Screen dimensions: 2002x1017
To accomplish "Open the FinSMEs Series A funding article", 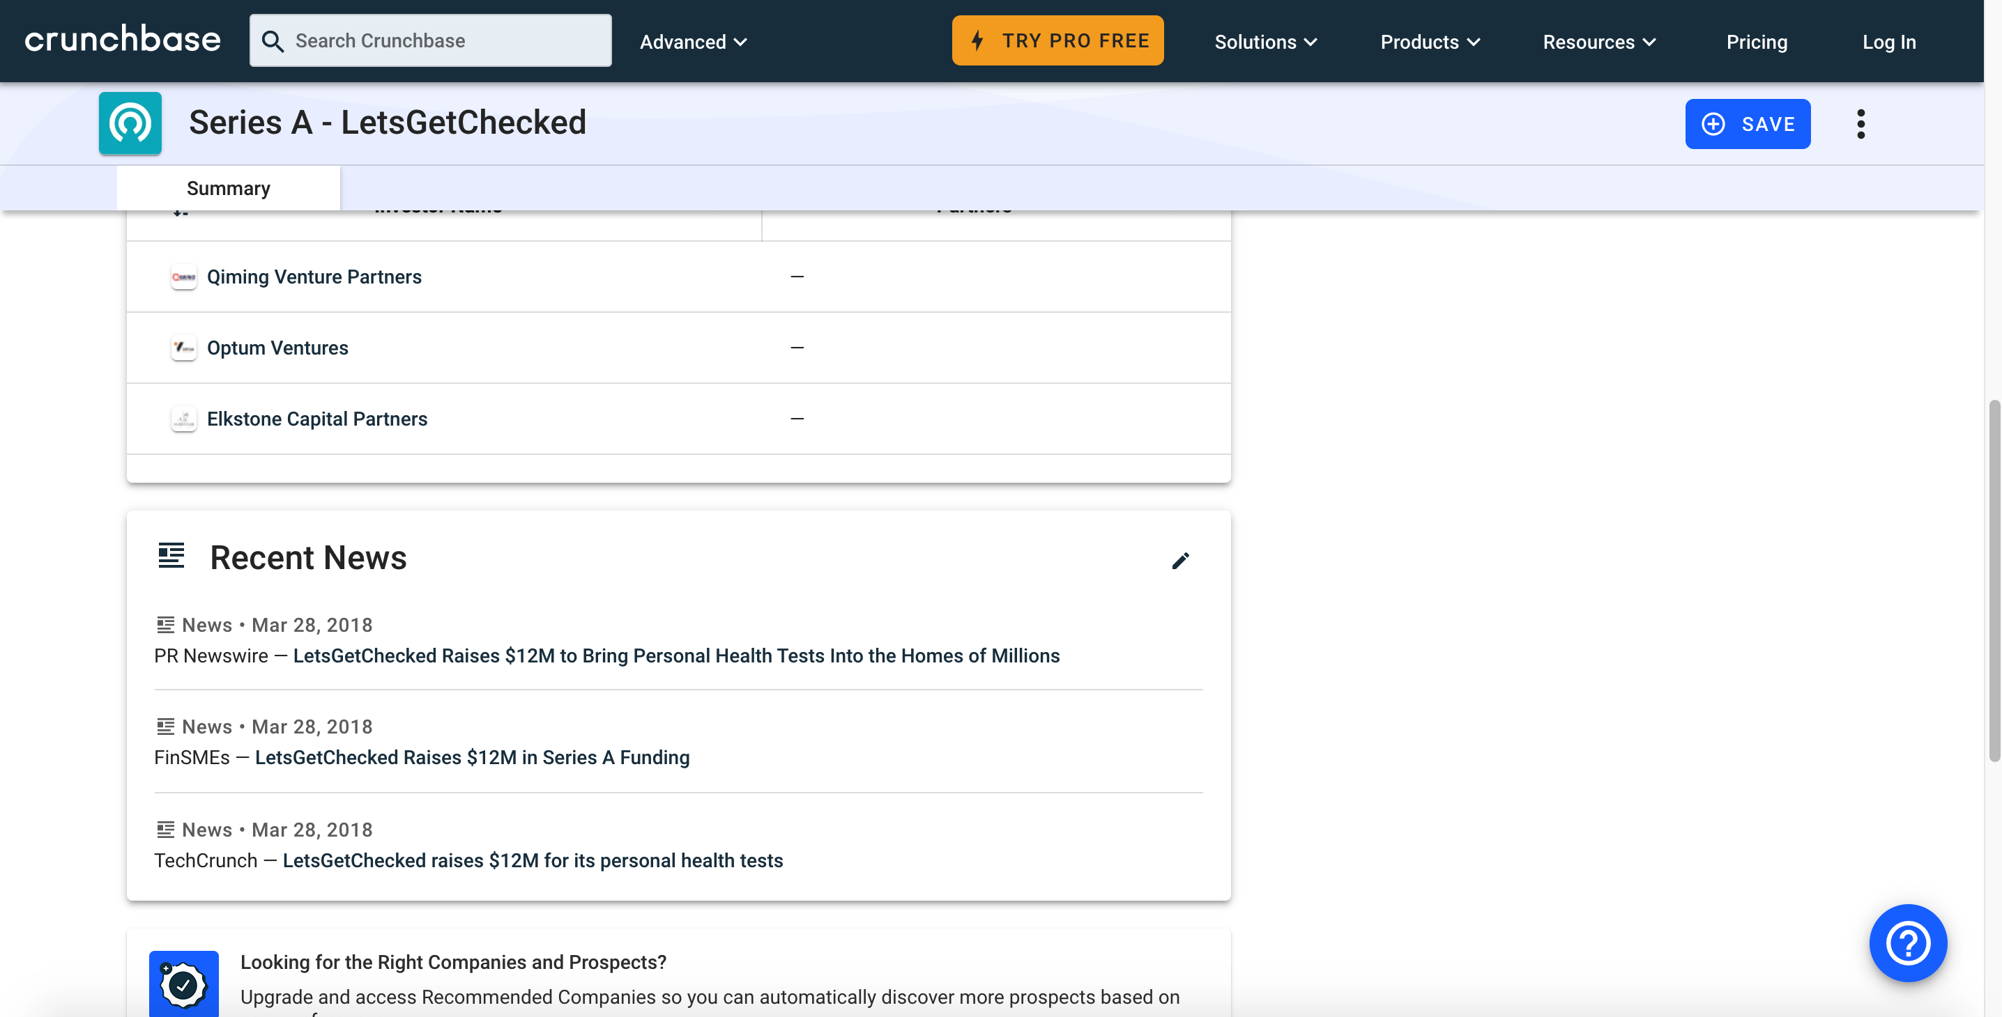I will tap(472, 757).
